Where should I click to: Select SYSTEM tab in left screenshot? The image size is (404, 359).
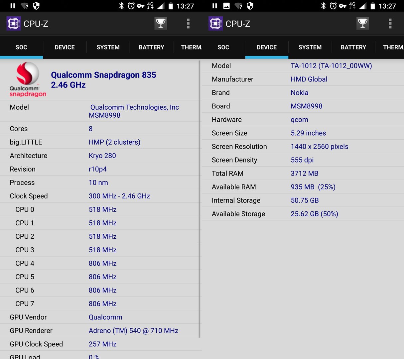(108, 47)
